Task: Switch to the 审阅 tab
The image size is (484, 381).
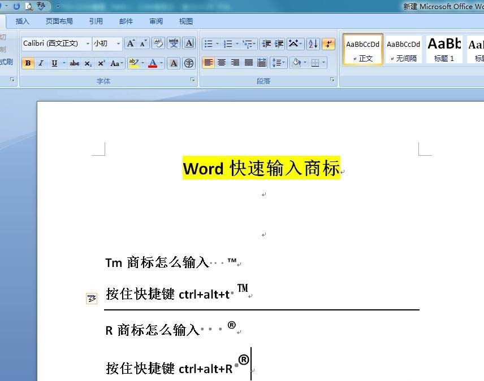Action: [156, 21]
